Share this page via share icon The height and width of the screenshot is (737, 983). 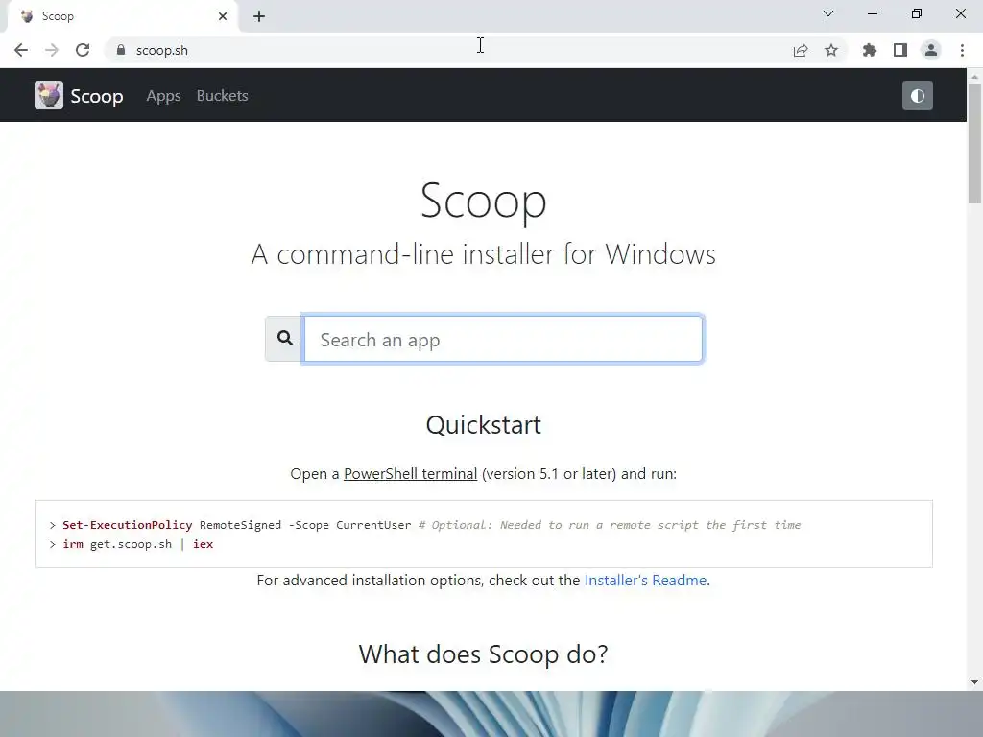[801, 50]
